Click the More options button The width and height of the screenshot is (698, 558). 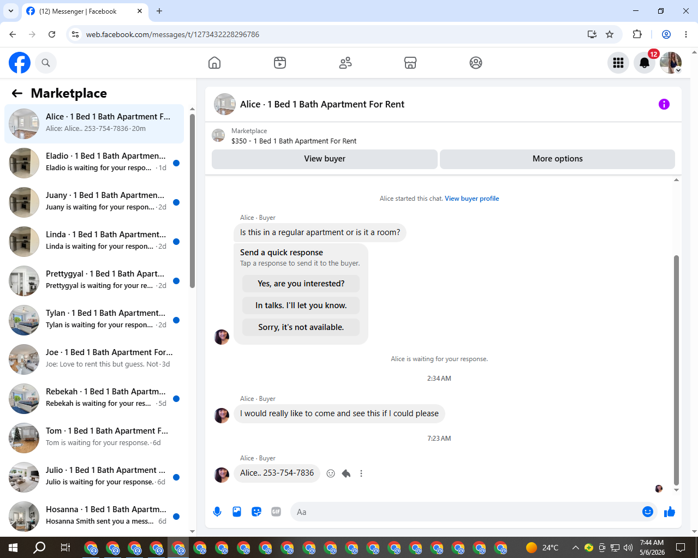click(x=557, y=159)
